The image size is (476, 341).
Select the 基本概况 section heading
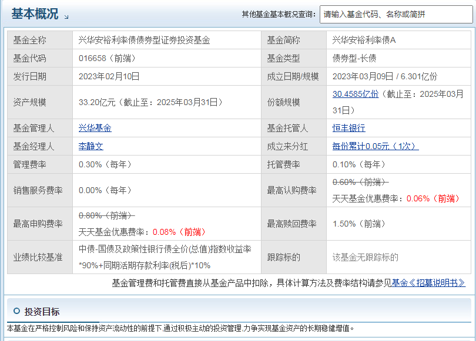coord(35,13)
